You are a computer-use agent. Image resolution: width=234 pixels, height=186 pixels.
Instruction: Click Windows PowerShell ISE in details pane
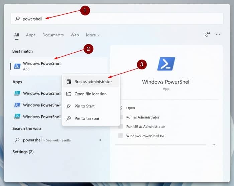coord(145,136)
